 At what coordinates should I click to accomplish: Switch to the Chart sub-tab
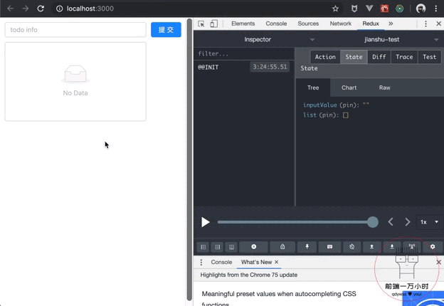pyautogui.click(x=349, y=88)
